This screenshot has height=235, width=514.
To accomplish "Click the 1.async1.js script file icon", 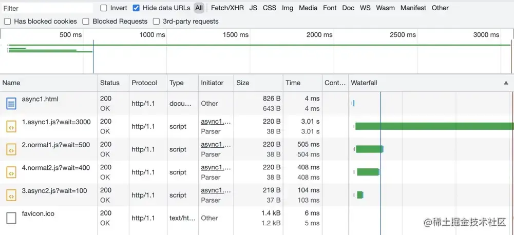I will tap(11, 126).
